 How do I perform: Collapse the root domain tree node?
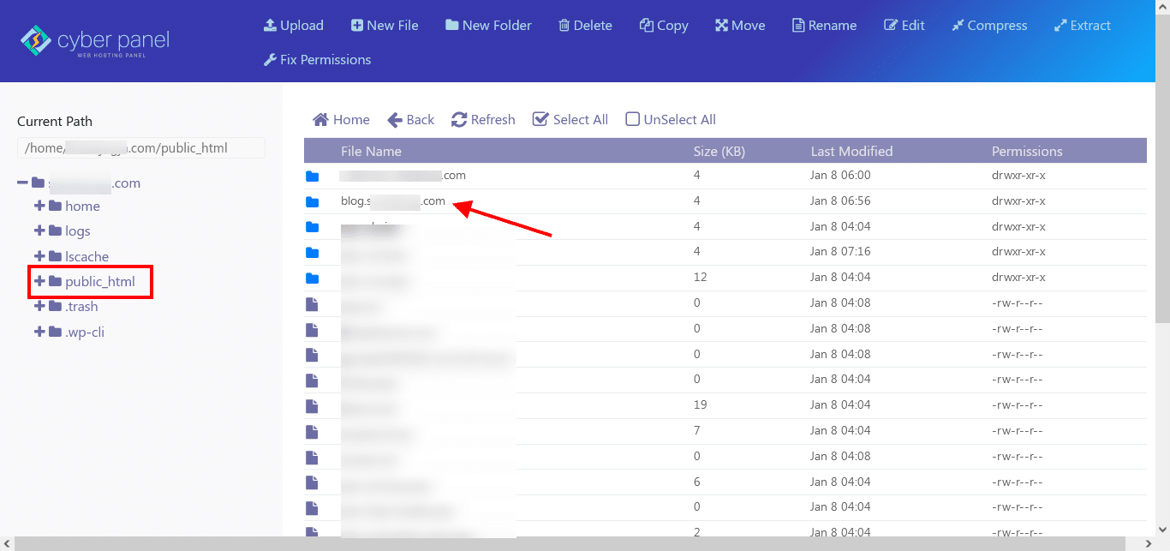21,183
